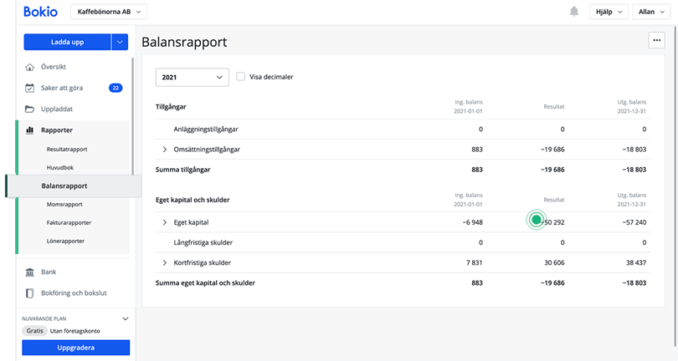Click the Rapporter bar chart icon
This screenshot has height=361, width=678.
(29, 130)
